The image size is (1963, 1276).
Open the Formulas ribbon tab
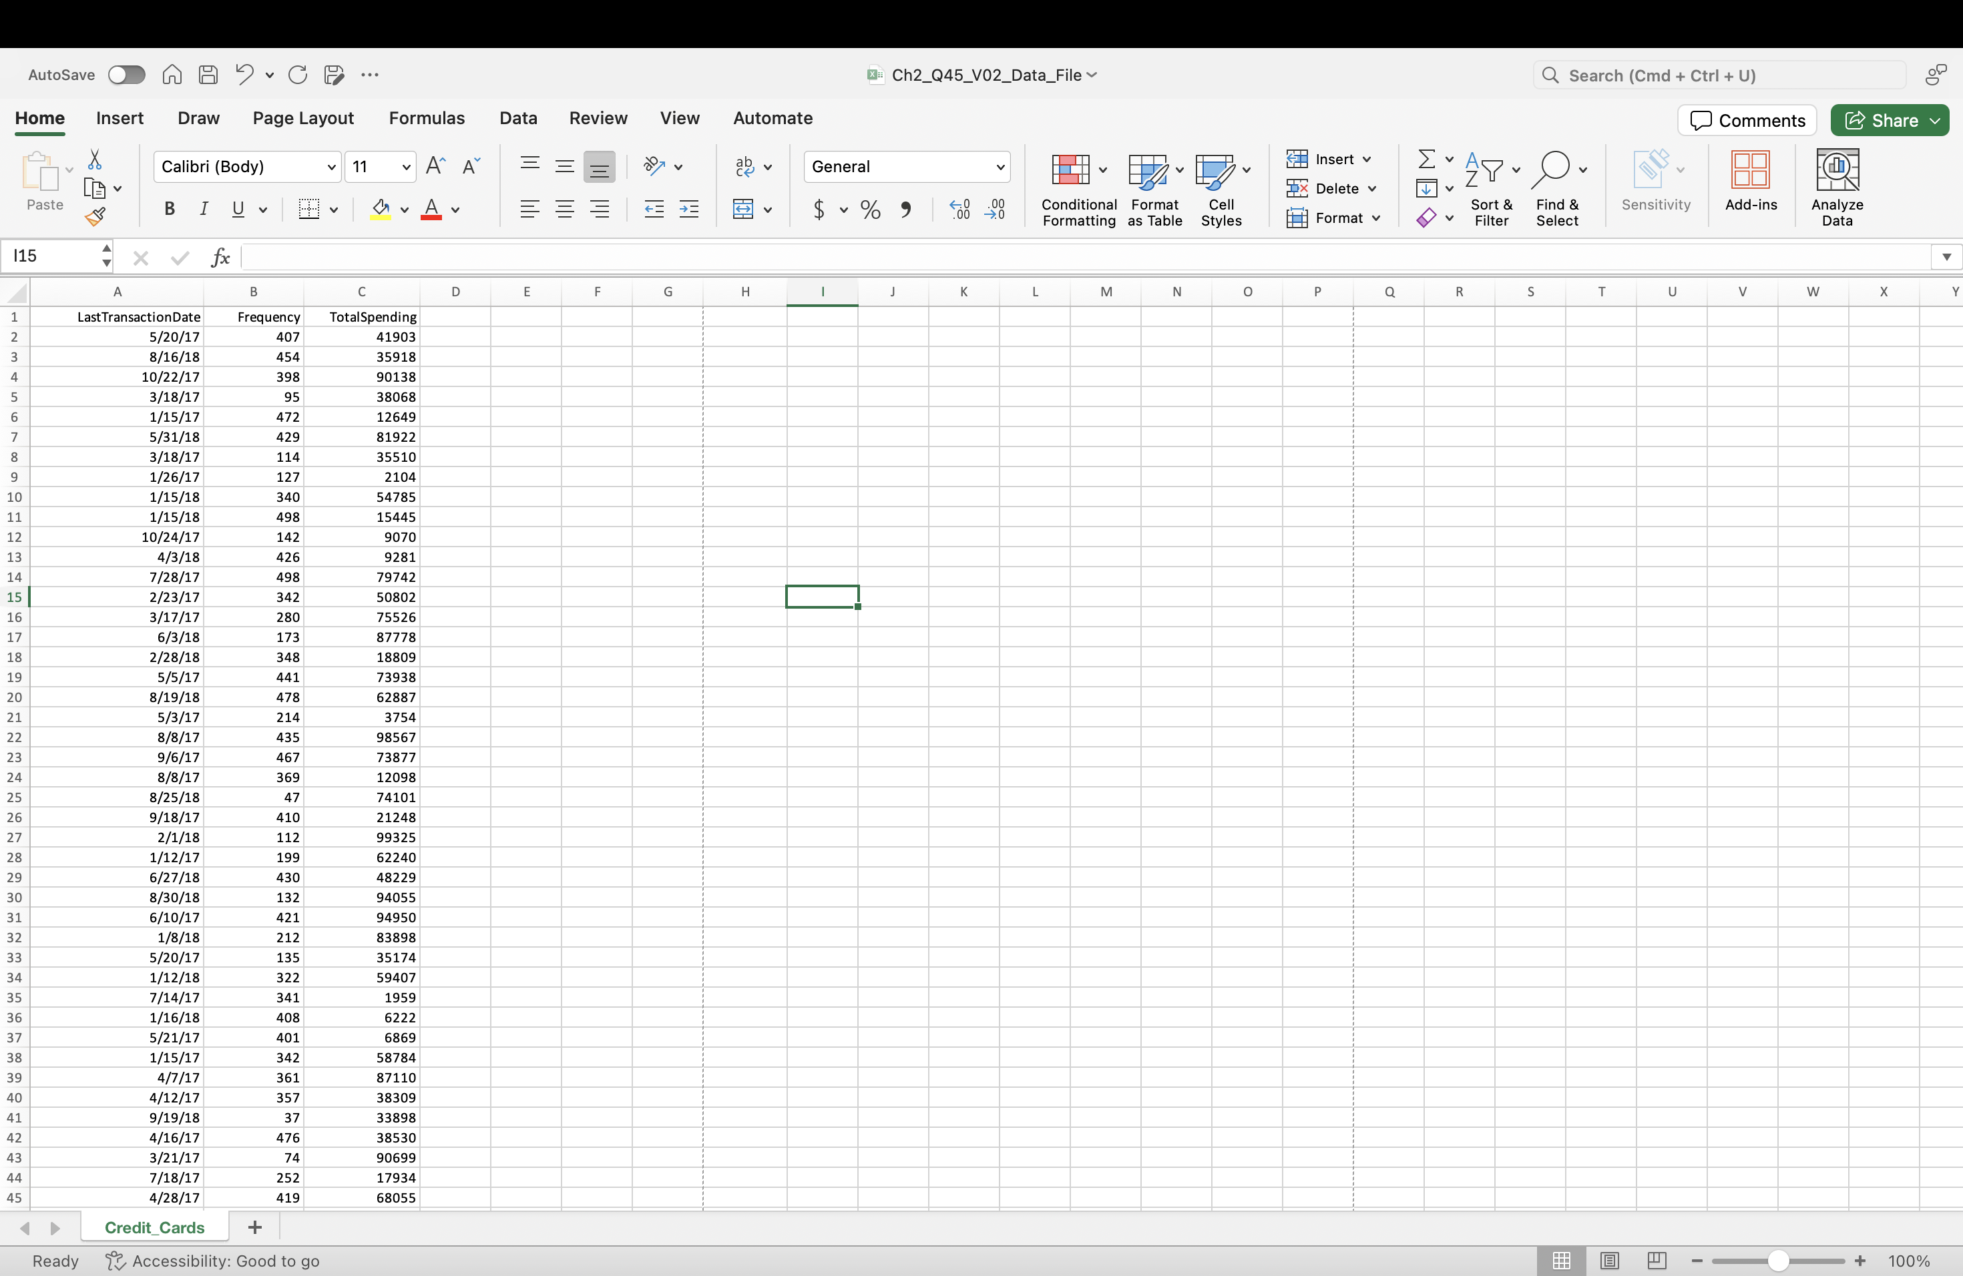coord(427,118)
